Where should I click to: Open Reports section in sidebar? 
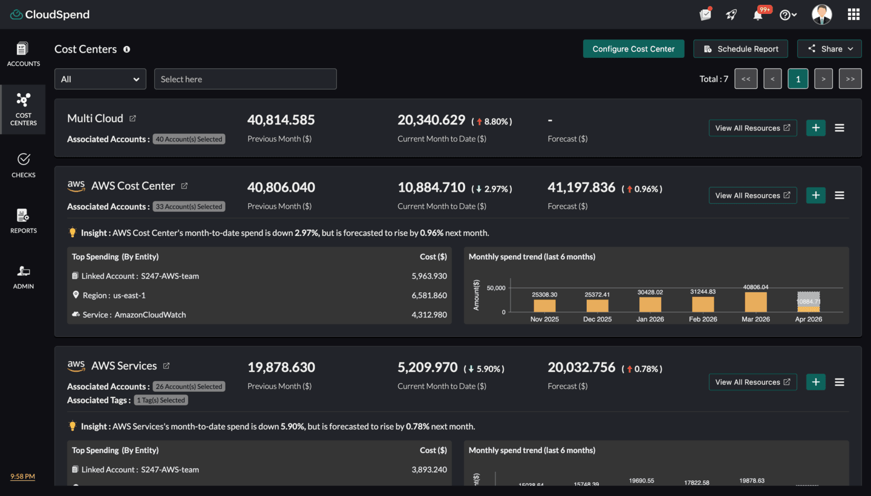(23, 221)
